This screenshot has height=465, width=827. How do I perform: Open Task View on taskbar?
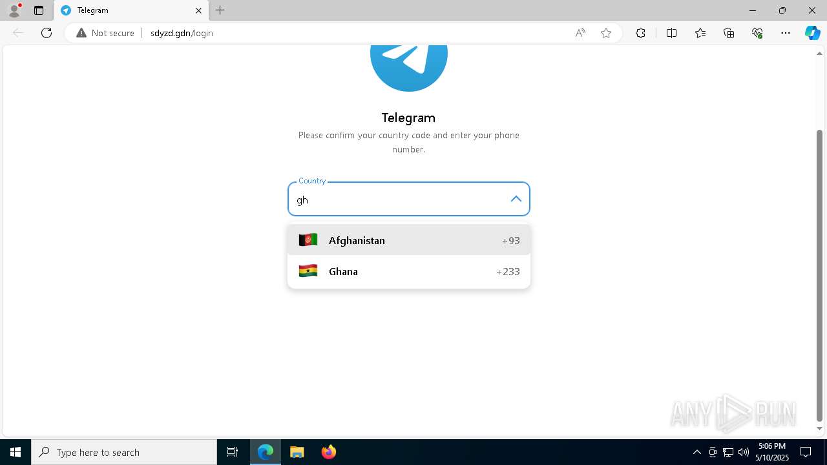[x=233, y=452]
